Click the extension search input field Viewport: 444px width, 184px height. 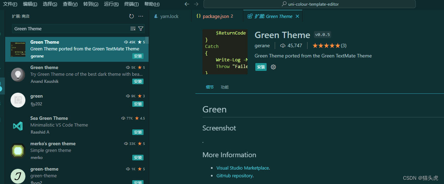tap(71, 29)
